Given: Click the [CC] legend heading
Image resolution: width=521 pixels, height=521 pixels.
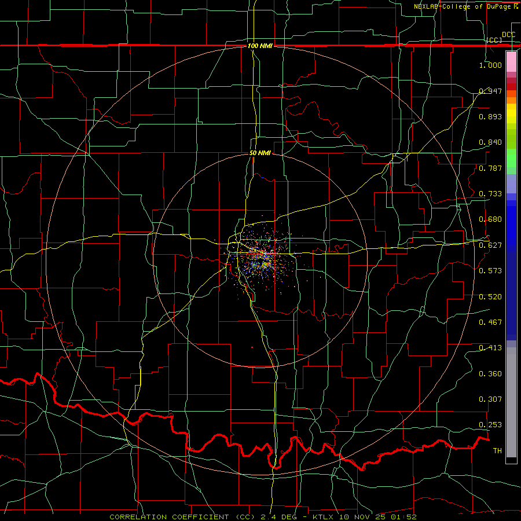Looking at the screenshot, I should [494, 40].
